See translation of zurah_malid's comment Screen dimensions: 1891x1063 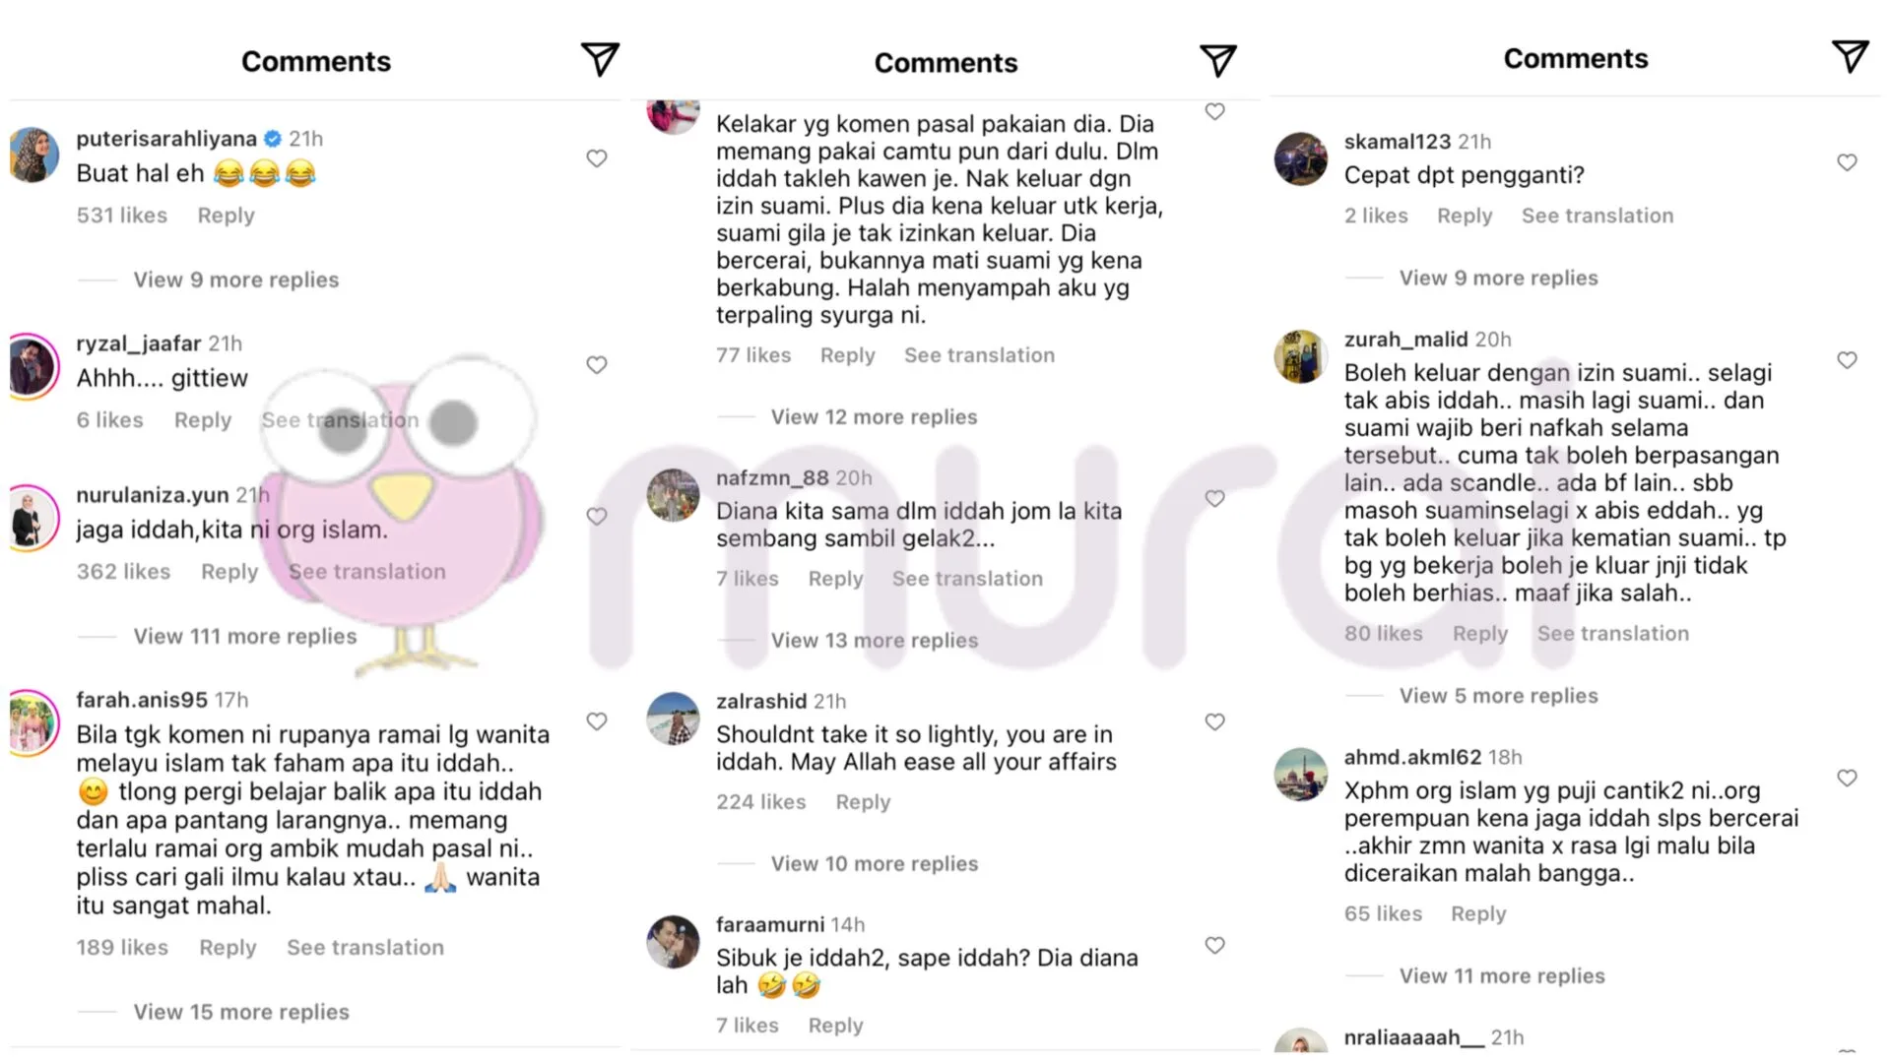(1612, 634)
